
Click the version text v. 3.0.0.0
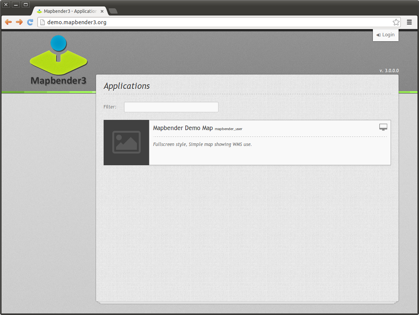[389, 71]
